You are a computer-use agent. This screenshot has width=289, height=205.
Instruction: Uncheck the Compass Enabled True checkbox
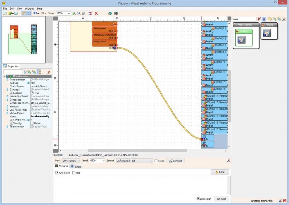click(x=32, y=93)
